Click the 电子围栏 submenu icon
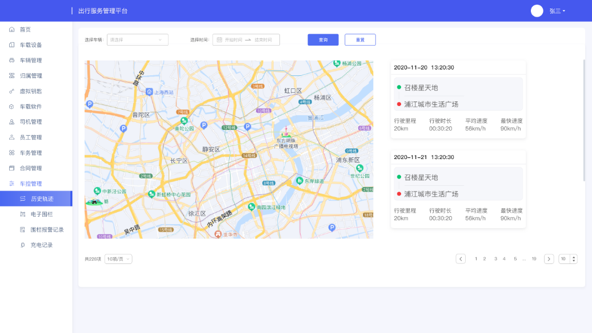This screenshot has height=333, width=592. [x=23, y=214]
